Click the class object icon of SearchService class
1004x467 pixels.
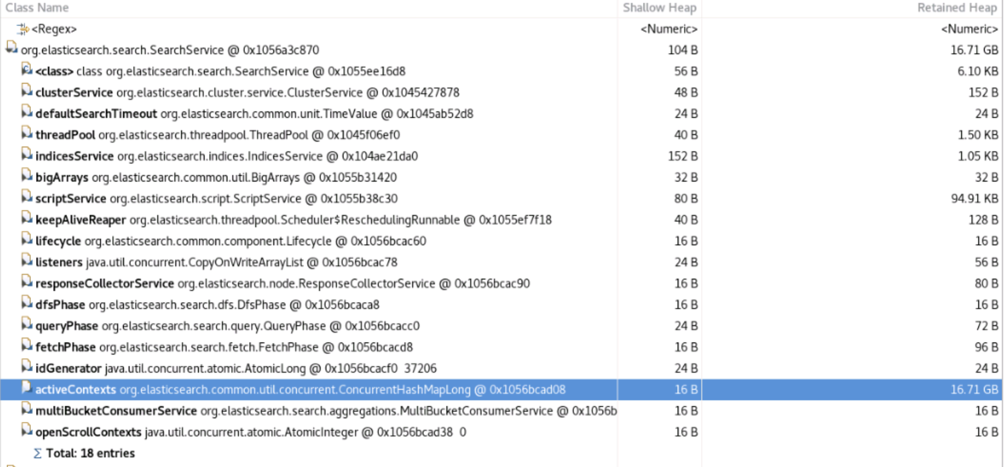[x=27, y=69]
